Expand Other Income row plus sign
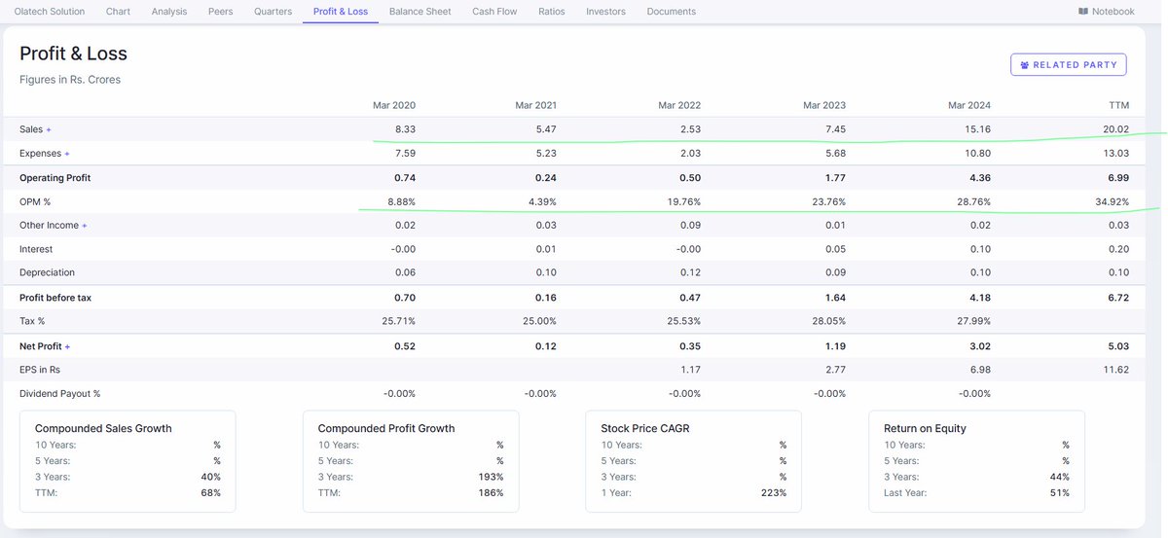 pos(85,226)
